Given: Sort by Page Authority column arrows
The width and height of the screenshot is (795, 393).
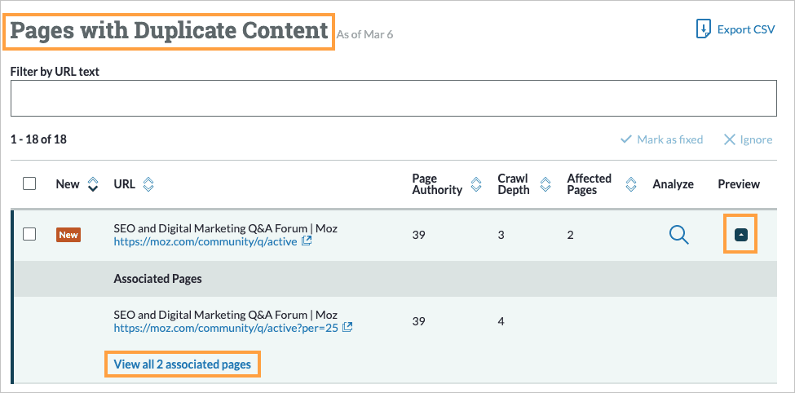Looking at the screenshot, I should pyautogui.click(x=476, y=184).
